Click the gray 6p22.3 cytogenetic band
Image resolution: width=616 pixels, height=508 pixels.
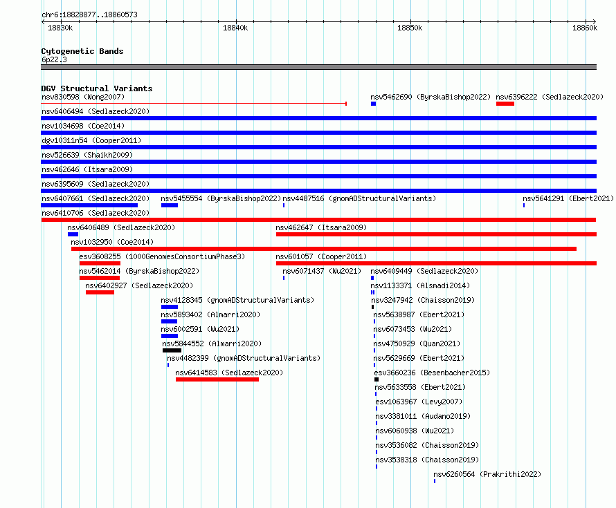(318, 67)
